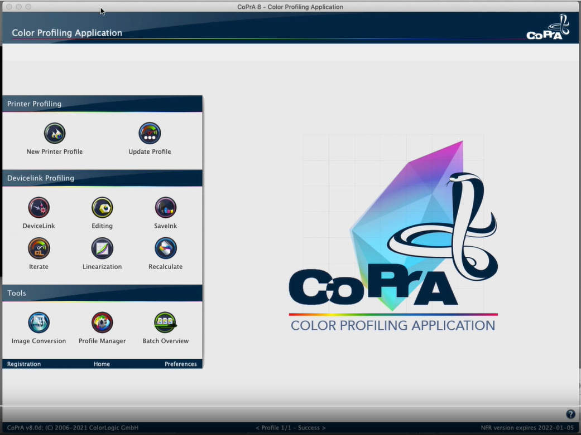This screenshot has width=581, height=435.
Task: Show the Batch Overview icon
Action: (166, 322)
